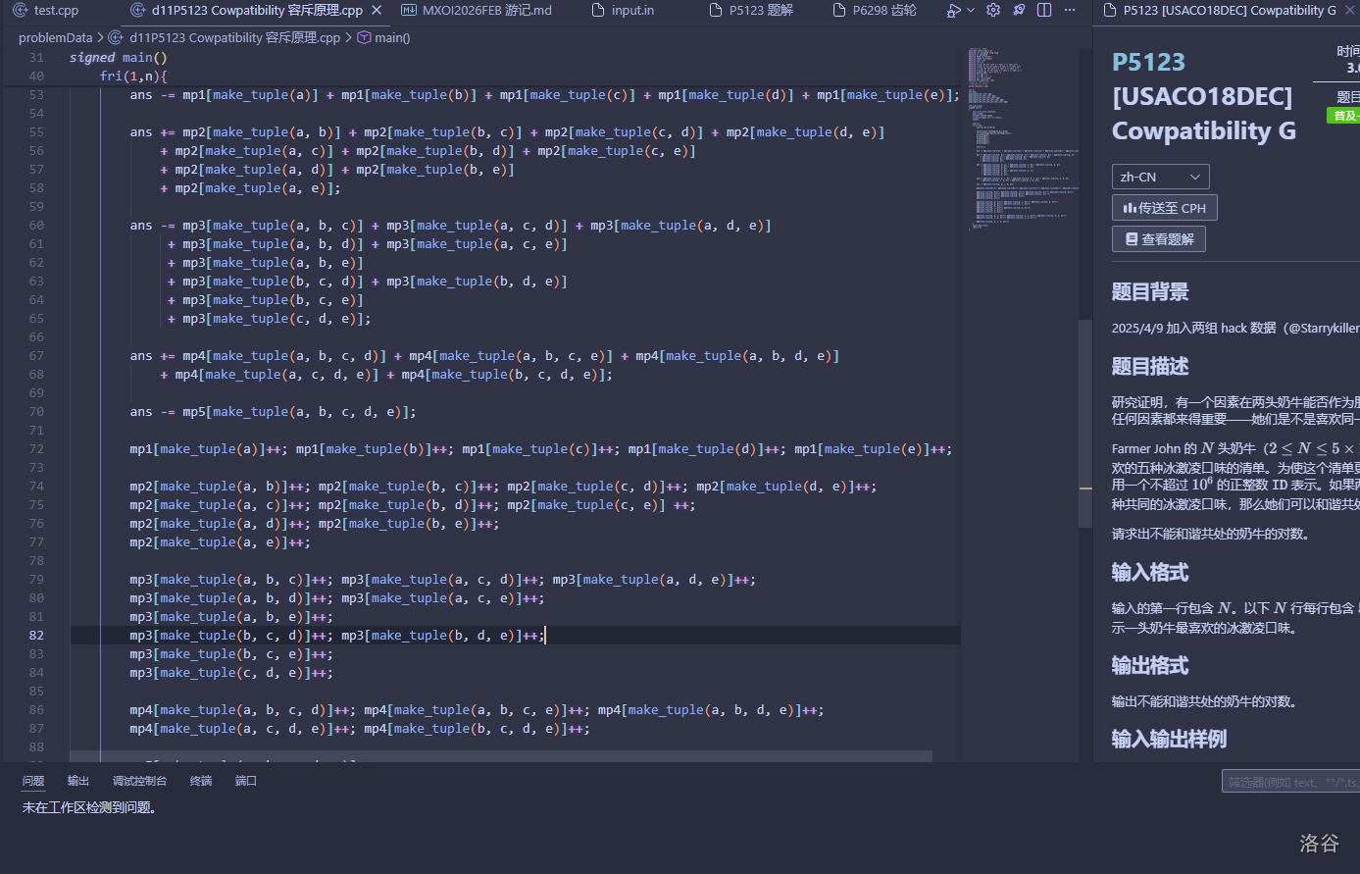Click the Run or Debug play icon
Image resolution: width=1360 pixels, height=874 pixels.
click(953, 11)
